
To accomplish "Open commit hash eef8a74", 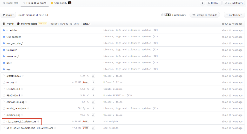I will (x=86, y=24).
